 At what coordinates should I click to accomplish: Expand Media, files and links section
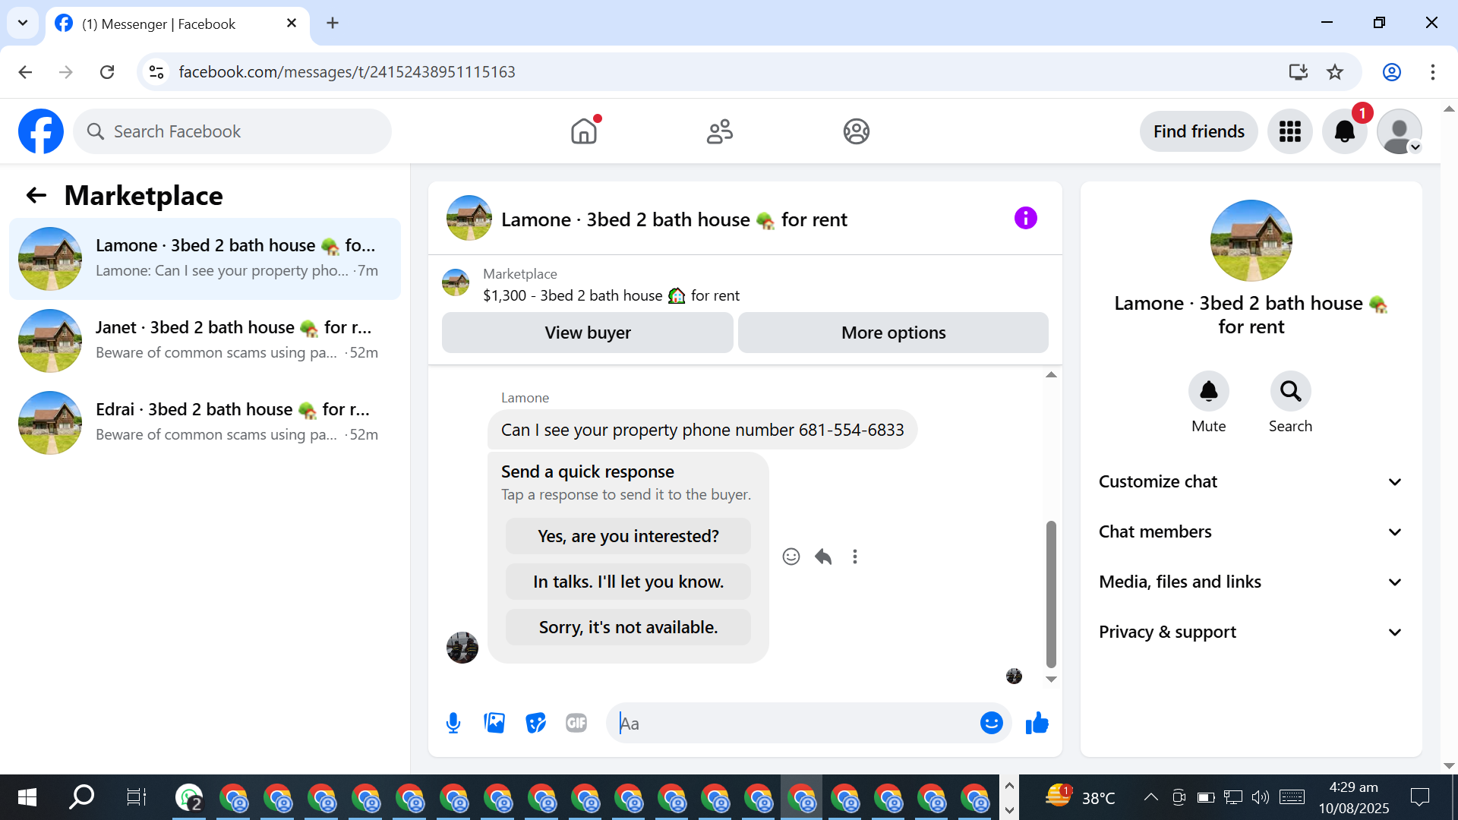point(1251,582)
